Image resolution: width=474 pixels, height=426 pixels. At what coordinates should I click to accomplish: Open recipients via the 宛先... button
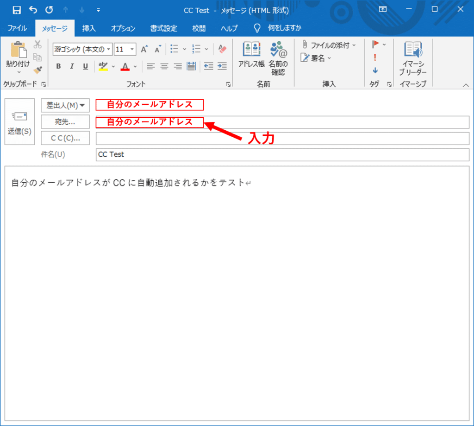click(x=65, y=121)
